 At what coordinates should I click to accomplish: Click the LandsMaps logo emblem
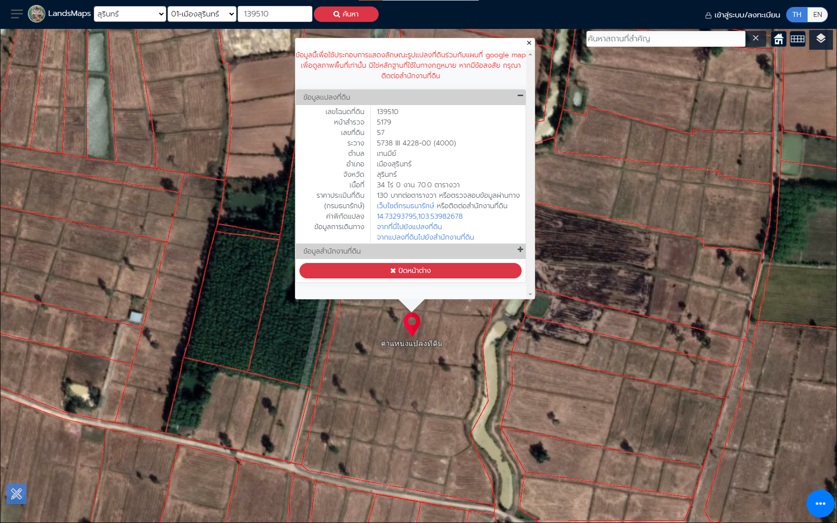pyautogui.click(x=36, y=14)
